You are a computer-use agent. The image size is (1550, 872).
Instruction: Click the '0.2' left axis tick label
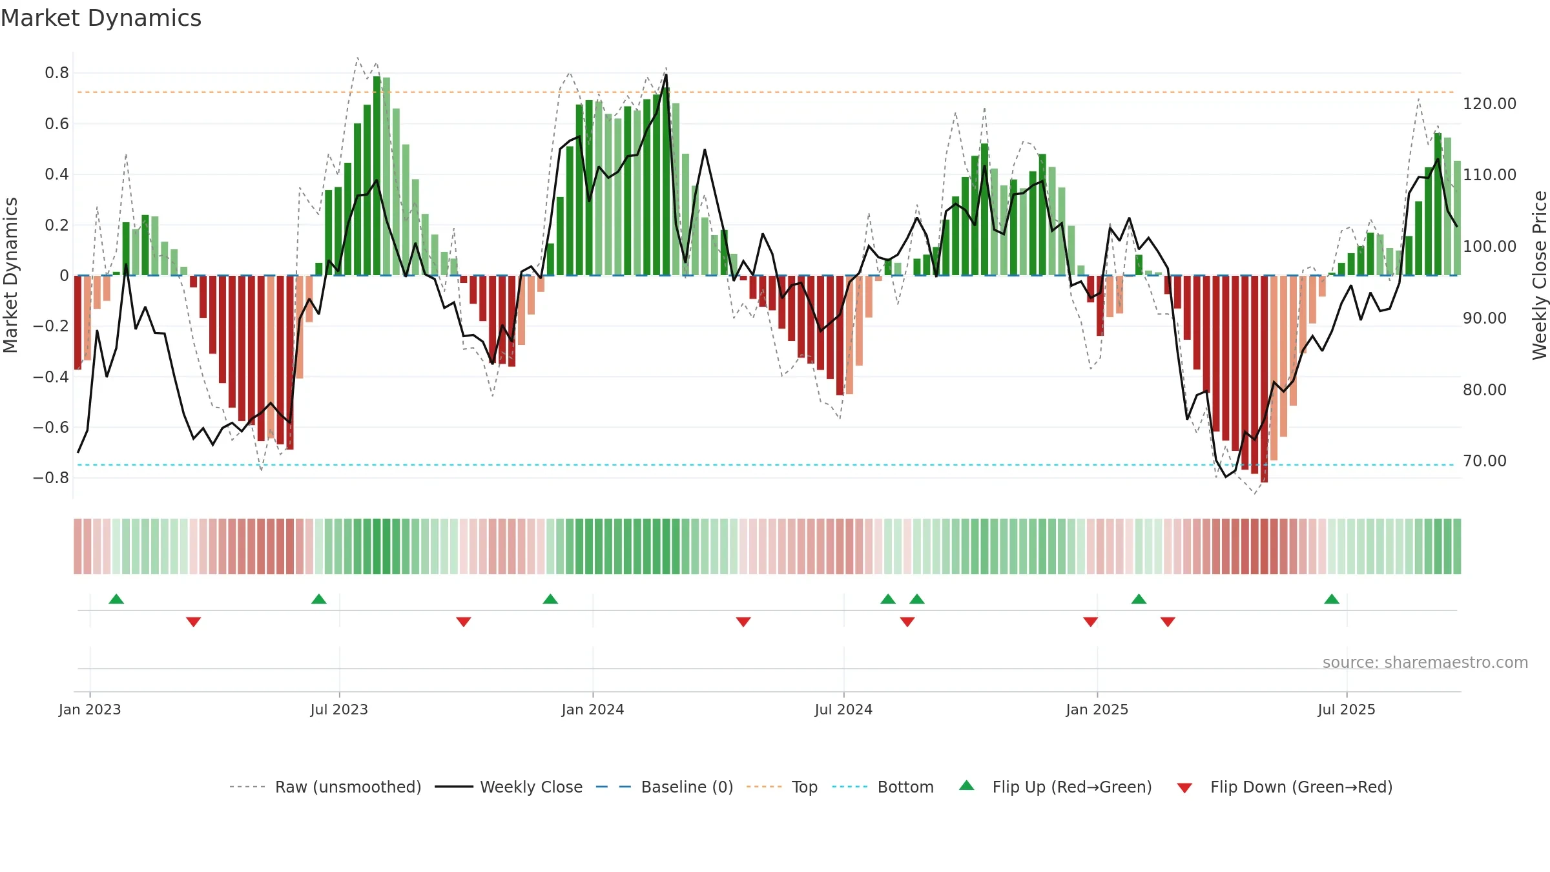57,225
